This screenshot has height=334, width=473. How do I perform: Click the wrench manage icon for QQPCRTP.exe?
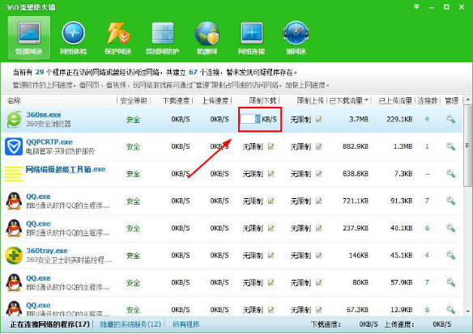[x=450, y=146]
